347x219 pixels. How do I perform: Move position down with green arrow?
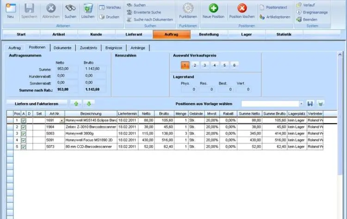(x=89, y=104)
